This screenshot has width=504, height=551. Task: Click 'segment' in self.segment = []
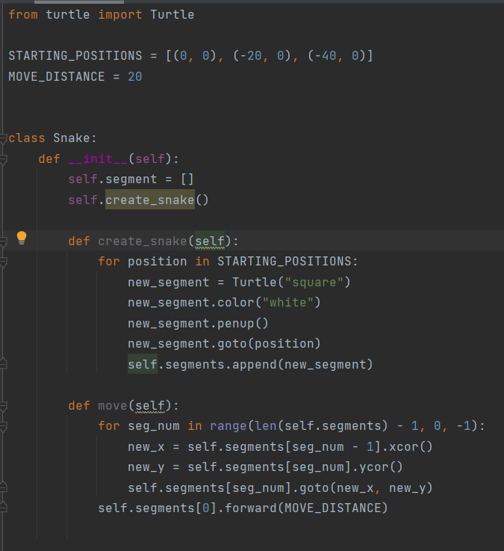[x=131, y=179]
